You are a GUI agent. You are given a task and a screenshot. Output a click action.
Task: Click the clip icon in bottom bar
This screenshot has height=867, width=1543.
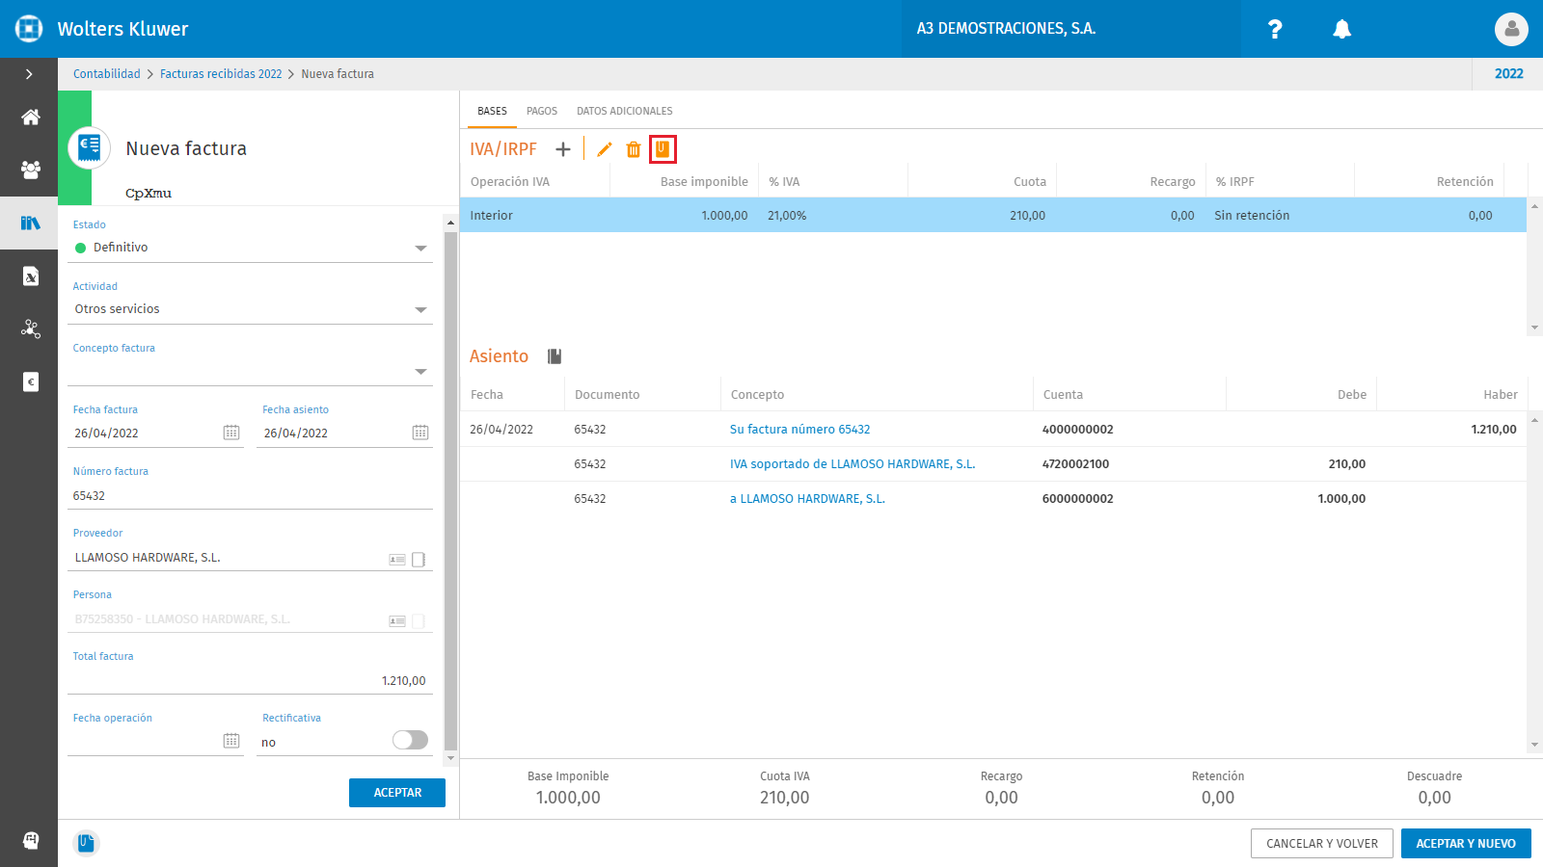(86, 843)
